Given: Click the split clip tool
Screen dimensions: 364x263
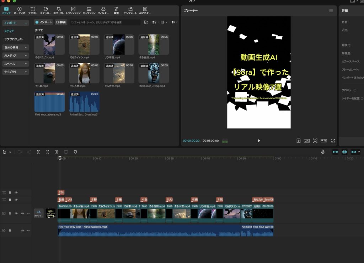Looking at the screenshot, I should click(38, 152).
